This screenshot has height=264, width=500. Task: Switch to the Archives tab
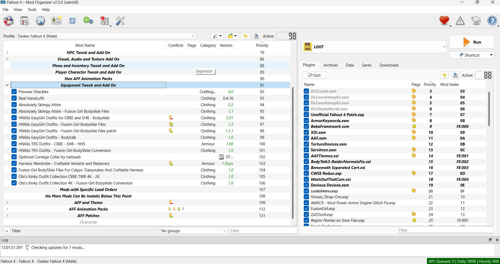coord(330,65)
